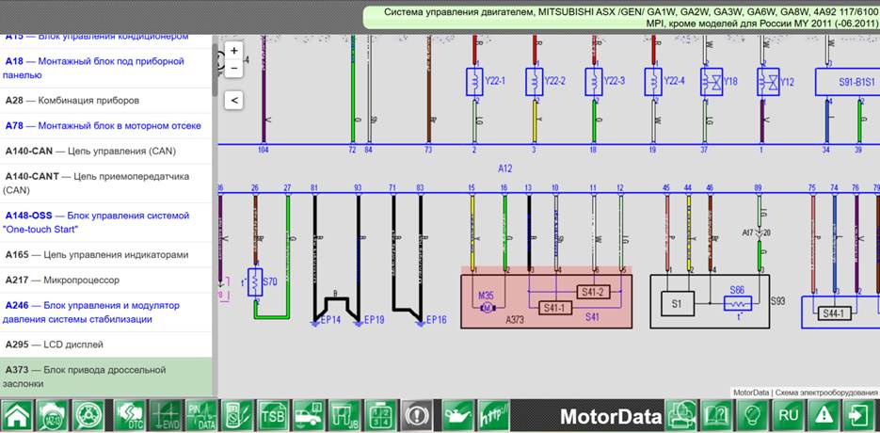Zoom out the diagram with minus button

[234, 68]
